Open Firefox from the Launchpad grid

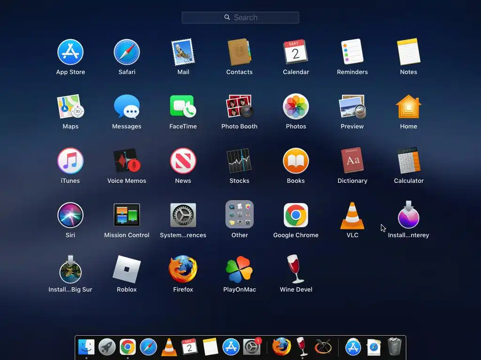(x=183, y=270)
